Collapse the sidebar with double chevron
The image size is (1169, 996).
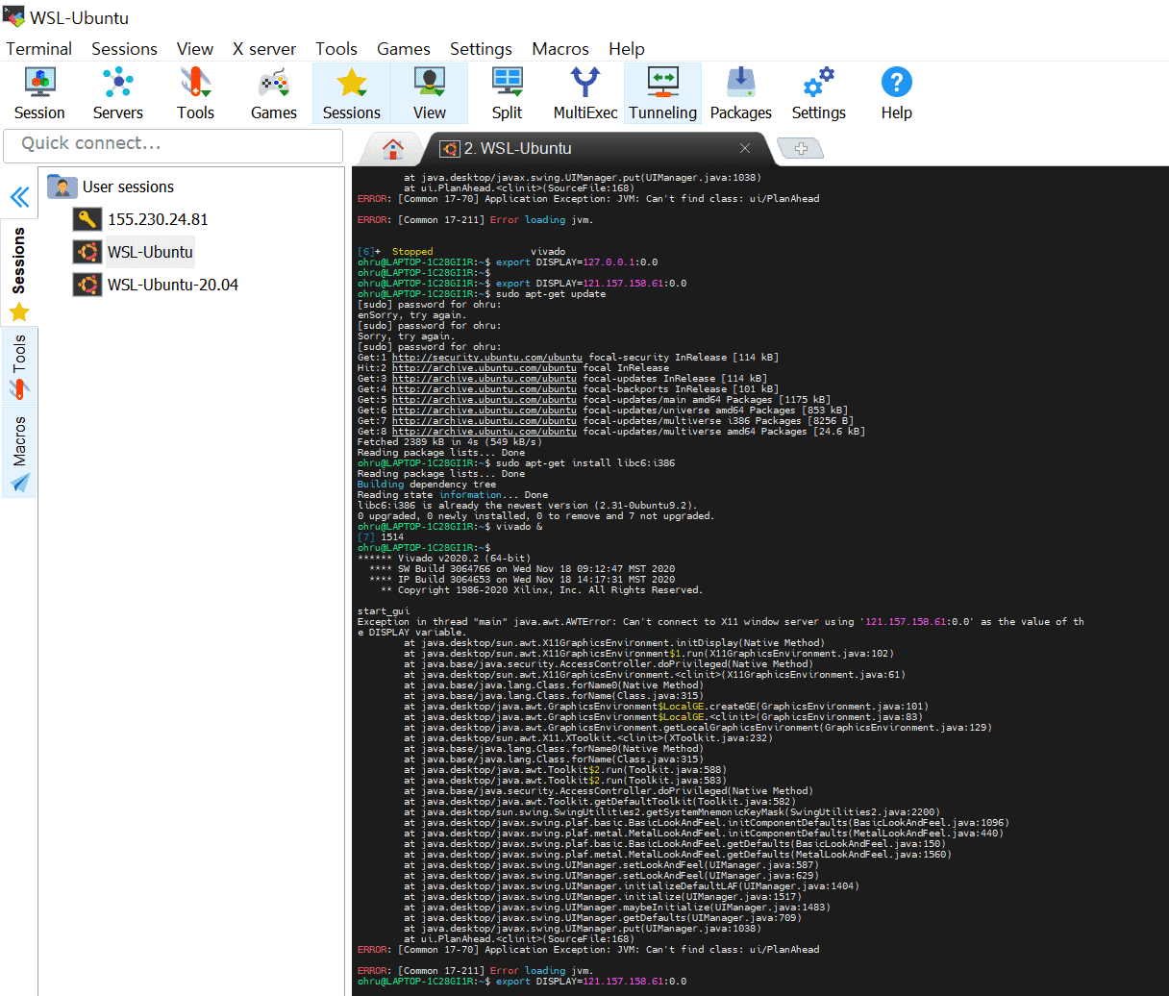[19, 198]
